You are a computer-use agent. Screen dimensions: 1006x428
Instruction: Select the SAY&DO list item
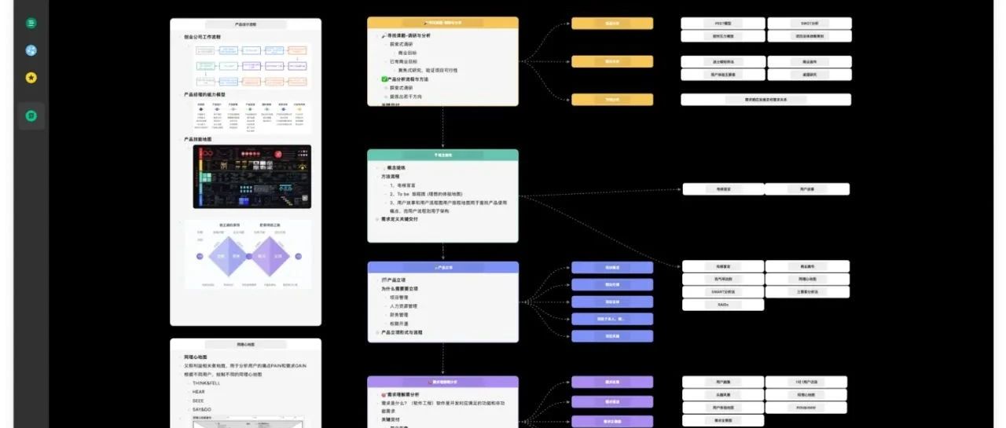pyautogui.click(x=201, y=409)
